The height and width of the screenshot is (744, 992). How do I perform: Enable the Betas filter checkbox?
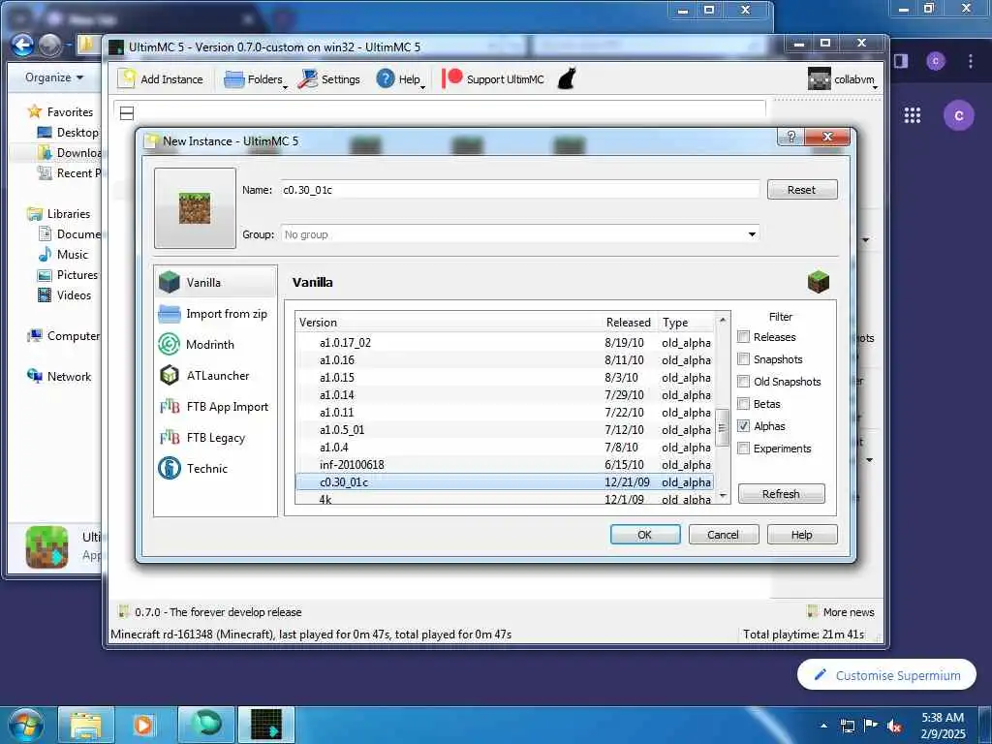click(743, 404)
